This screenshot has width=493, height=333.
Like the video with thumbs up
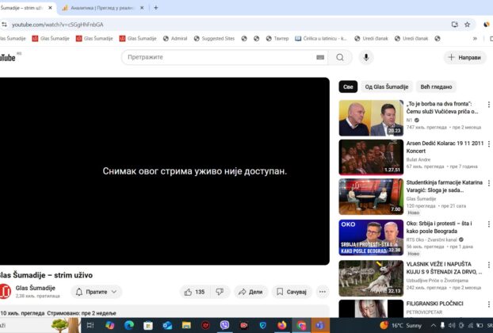pyautogui.click(x=194, y=292)
